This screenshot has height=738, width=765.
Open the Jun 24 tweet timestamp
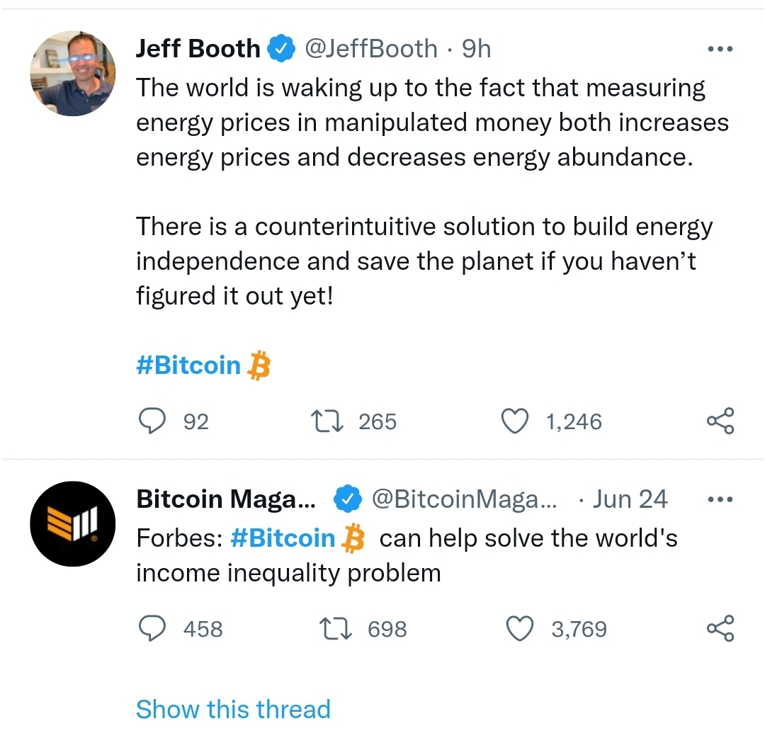pyautogui.click(x=630, y=499)
